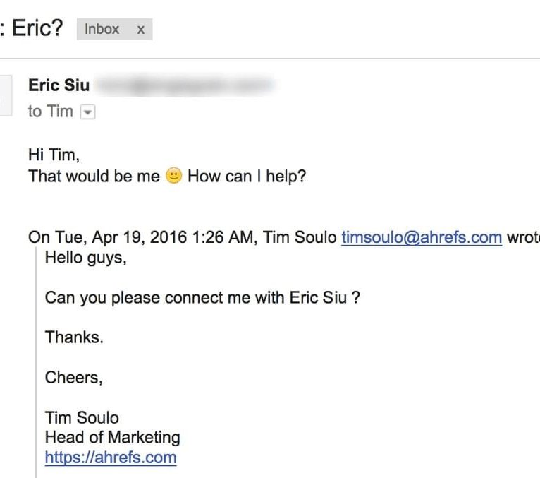Expand recipient details arrow beside "to Tim"
540x478 pixels.
(x=87, y=112)
